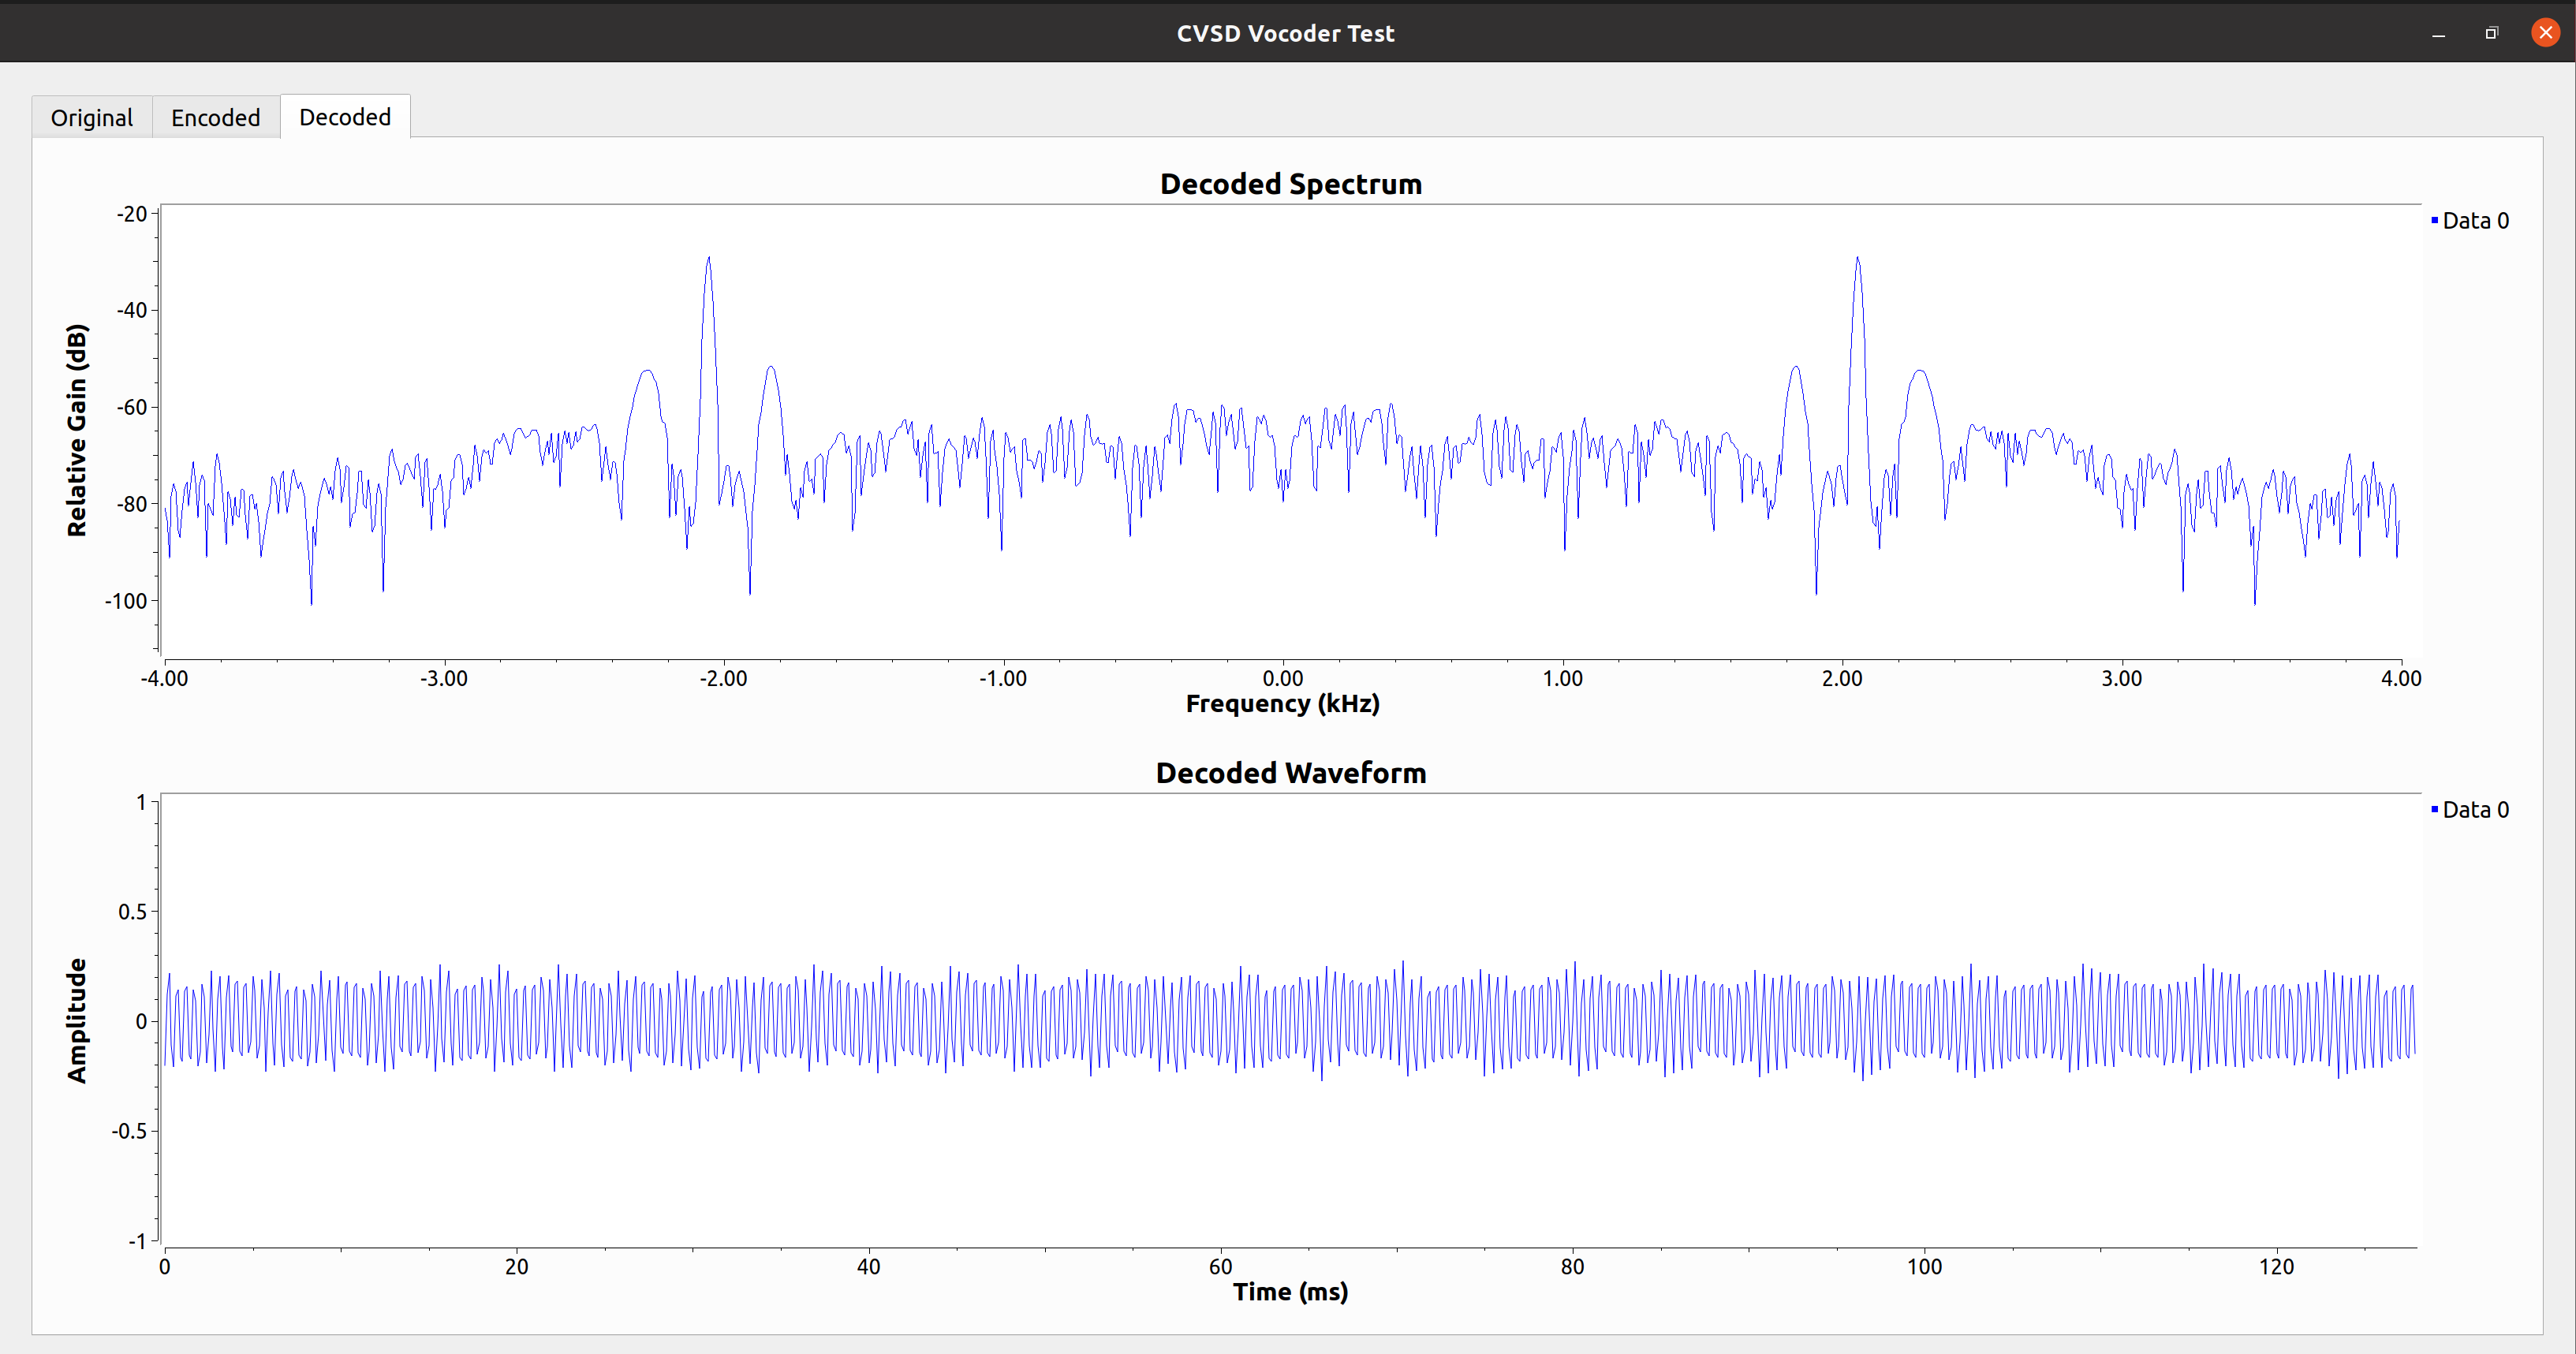Close the CVSD Vocoder Test window
The width and height of the screenshot is (2576, 1354).
pos(2545,33)
